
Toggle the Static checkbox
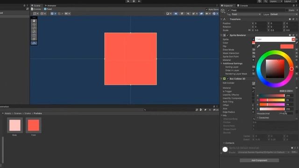287,10
